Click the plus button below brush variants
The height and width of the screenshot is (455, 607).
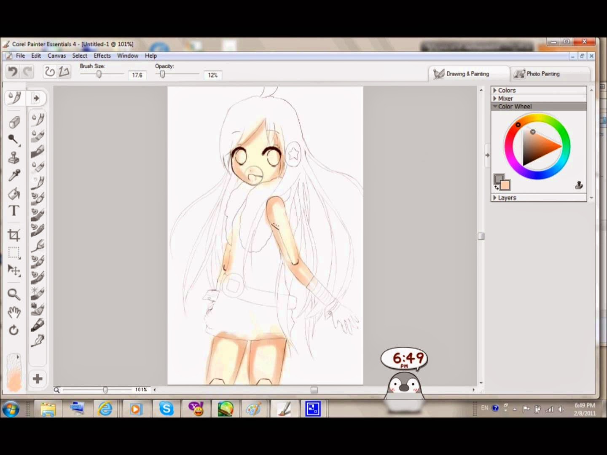[x=38, y=379]
